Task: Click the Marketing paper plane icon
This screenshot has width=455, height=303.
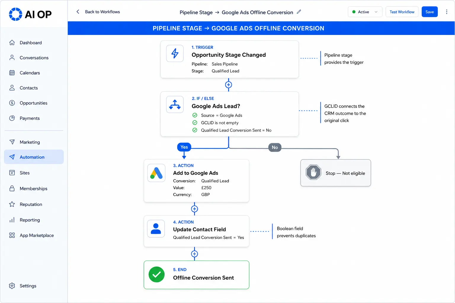Action: 12,142
